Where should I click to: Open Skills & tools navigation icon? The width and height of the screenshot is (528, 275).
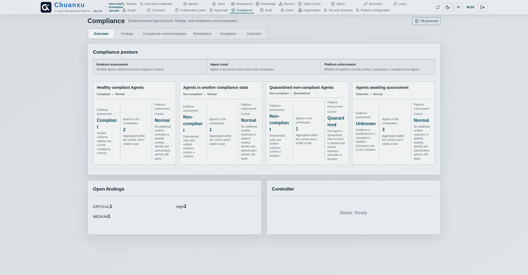(x=300, y=4)
